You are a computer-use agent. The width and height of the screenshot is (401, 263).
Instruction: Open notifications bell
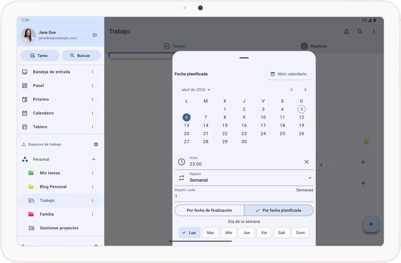[347, 32]
